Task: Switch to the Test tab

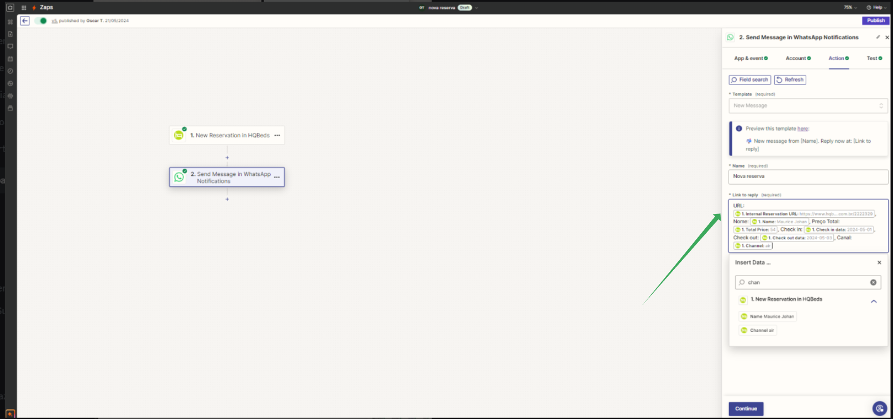Action: click(874, 58)
